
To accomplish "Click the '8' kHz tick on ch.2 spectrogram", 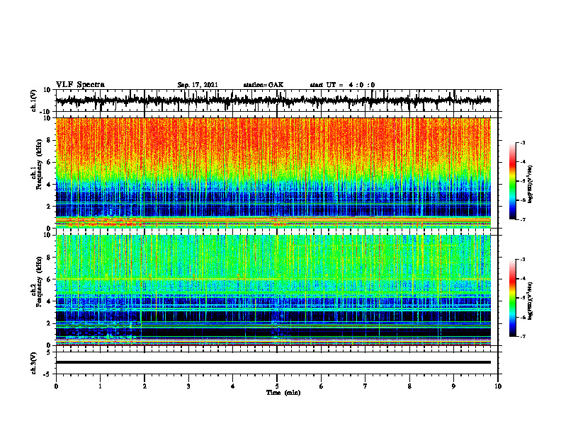I will (x=49, y=258).
